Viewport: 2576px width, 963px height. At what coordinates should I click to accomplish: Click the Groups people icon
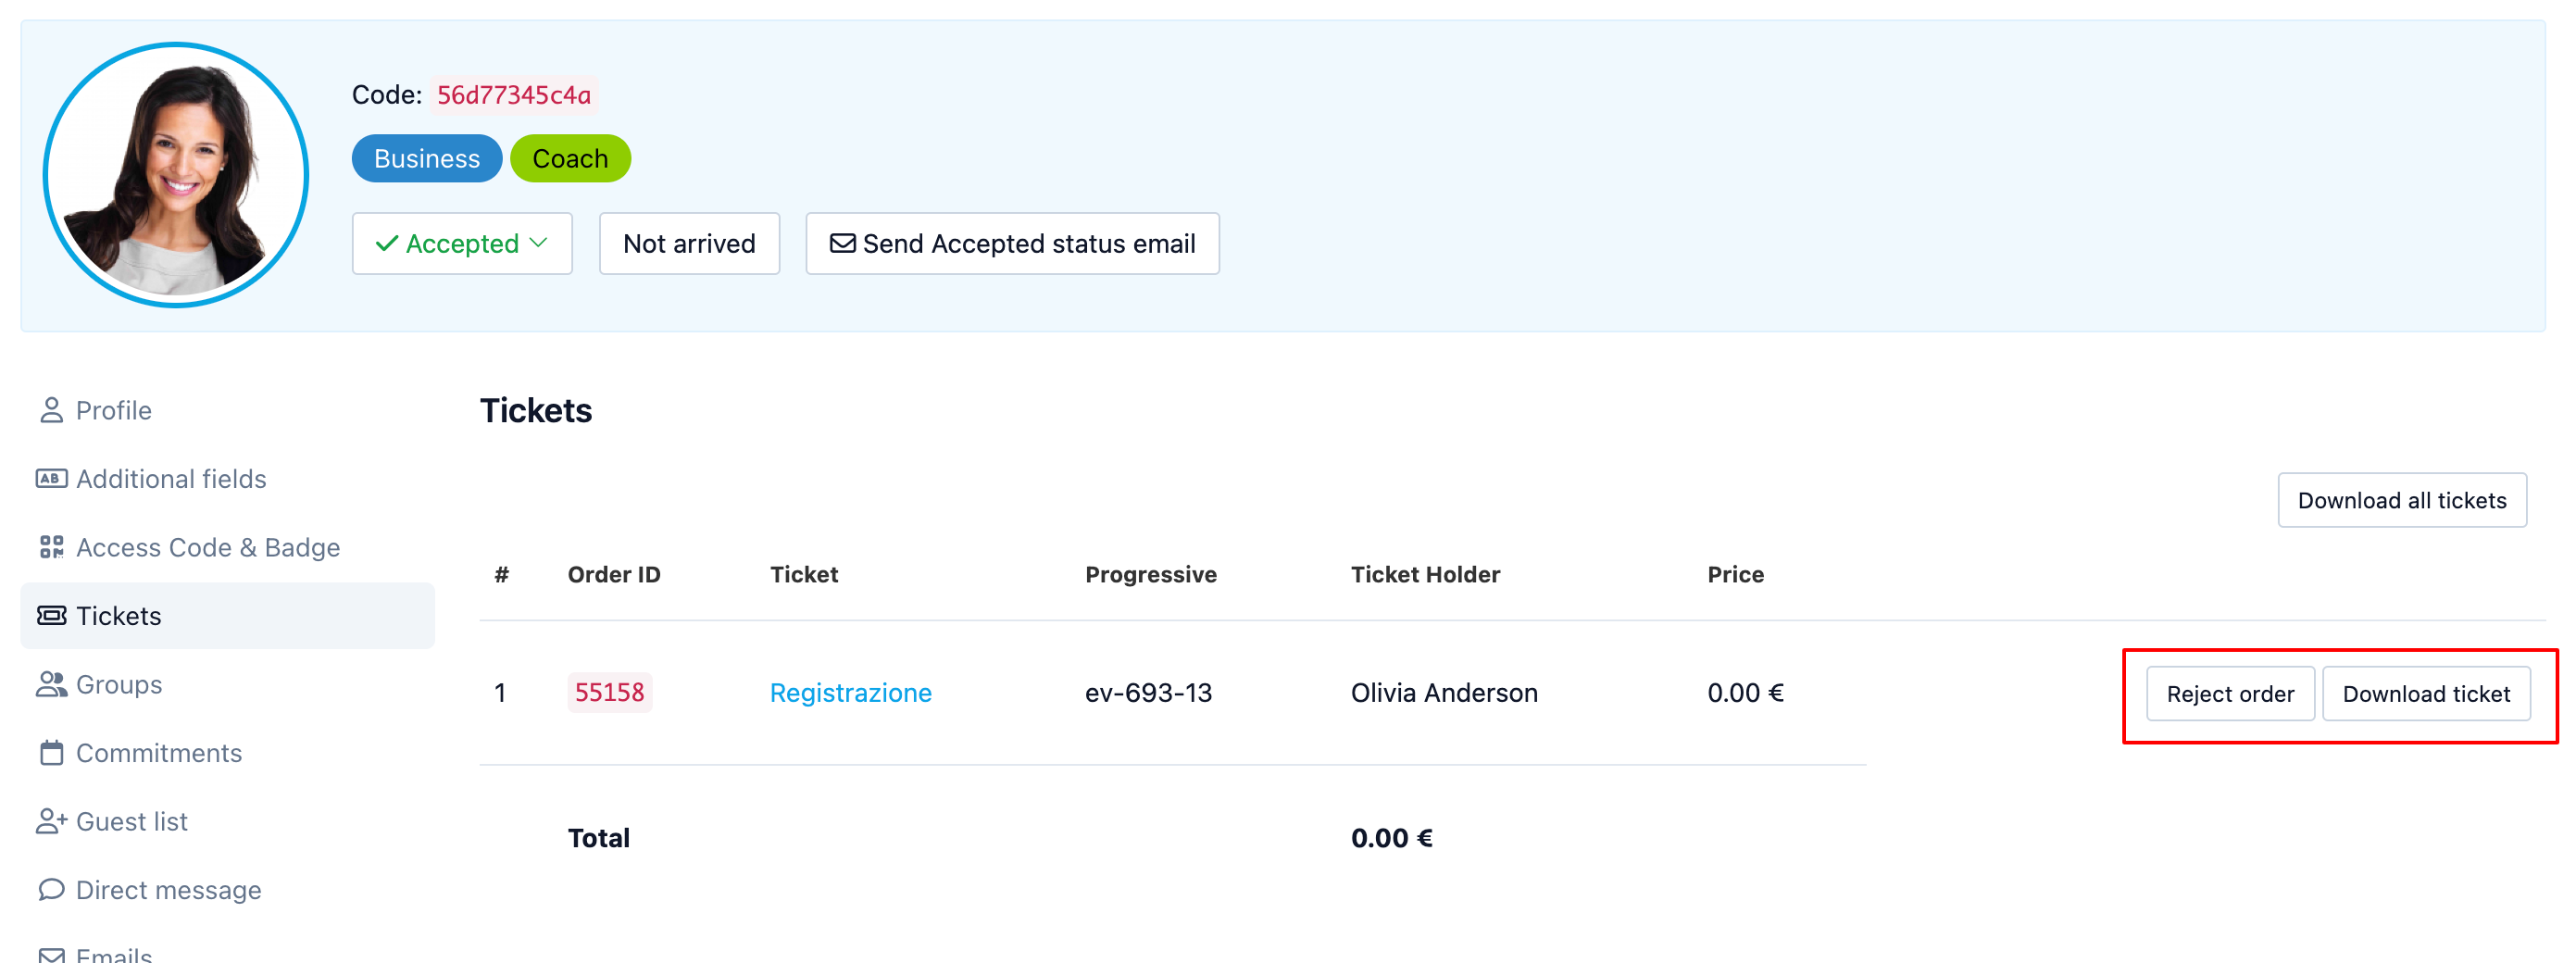[x=51, y=684]
